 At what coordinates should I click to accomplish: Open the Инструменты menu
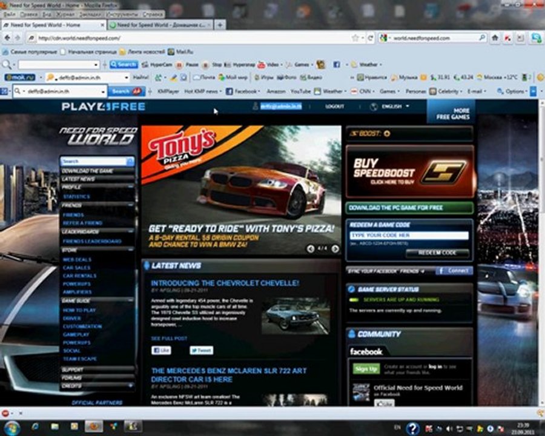tap(122, 15)
